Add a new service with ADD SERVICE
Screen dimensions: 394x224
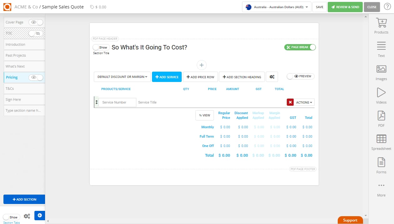click(167, 76)
